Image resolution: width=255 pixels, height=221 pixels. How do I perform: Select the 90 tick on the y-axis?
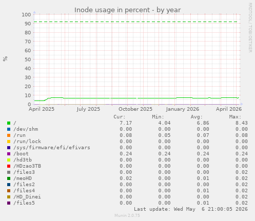(28, 24)
